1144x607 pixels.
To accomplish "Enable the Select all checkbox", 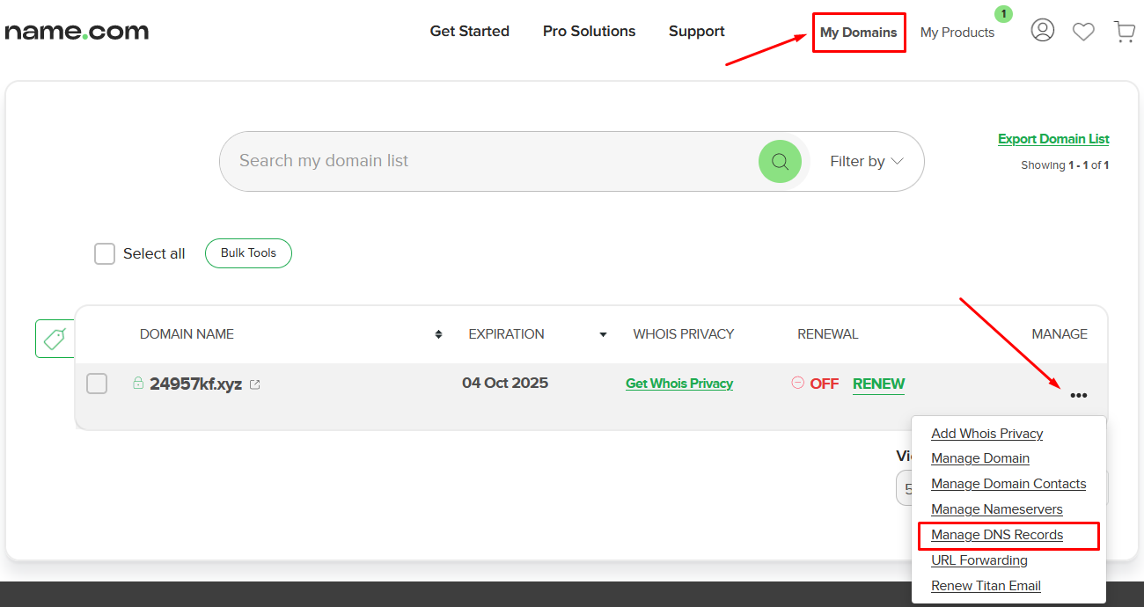I will (104, 252).
